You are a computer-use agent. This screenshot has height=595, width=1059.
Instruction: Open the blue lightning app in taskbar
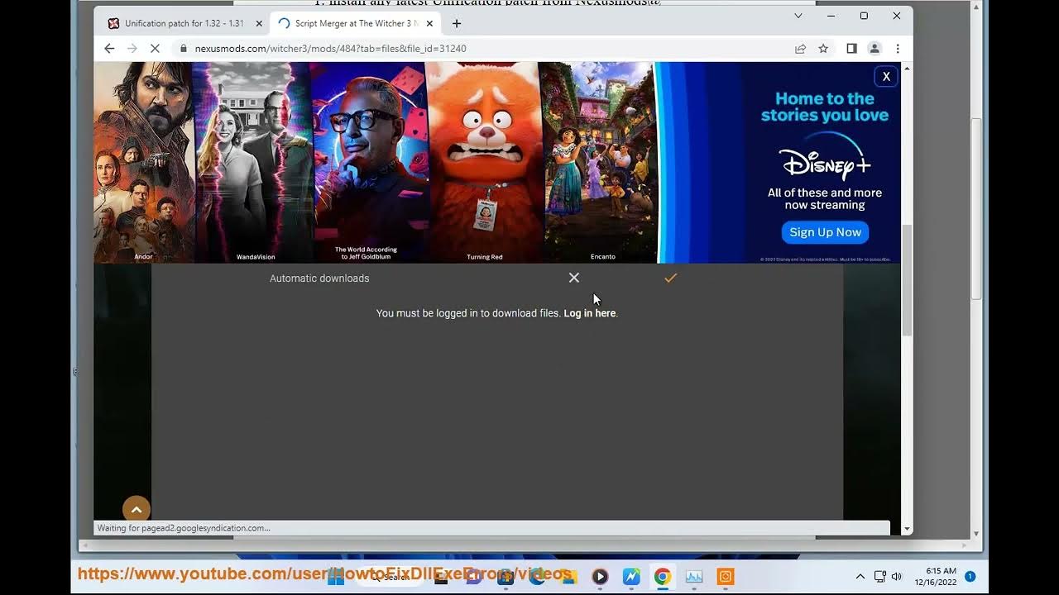point(631,577)
